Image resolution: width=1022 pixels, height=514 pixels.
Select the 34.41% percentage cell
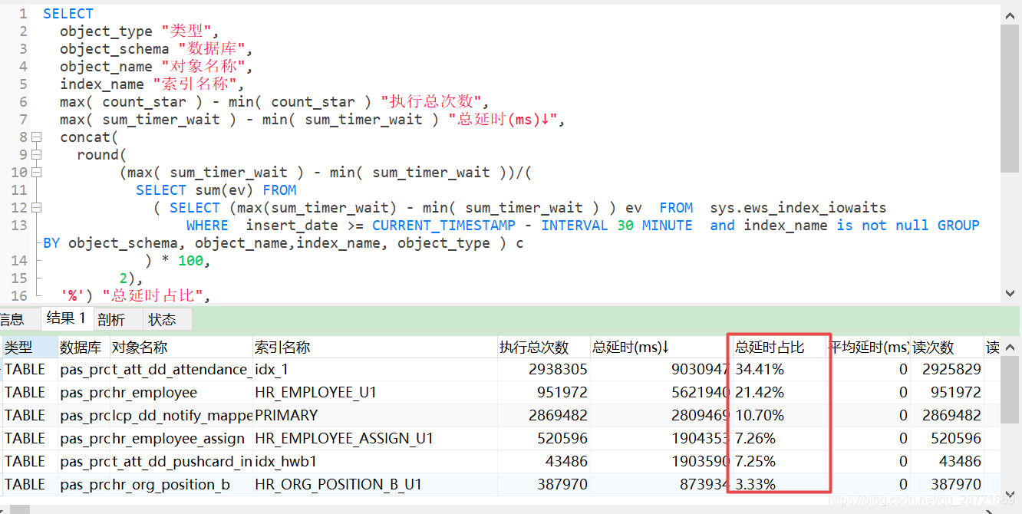coord(779,370)
